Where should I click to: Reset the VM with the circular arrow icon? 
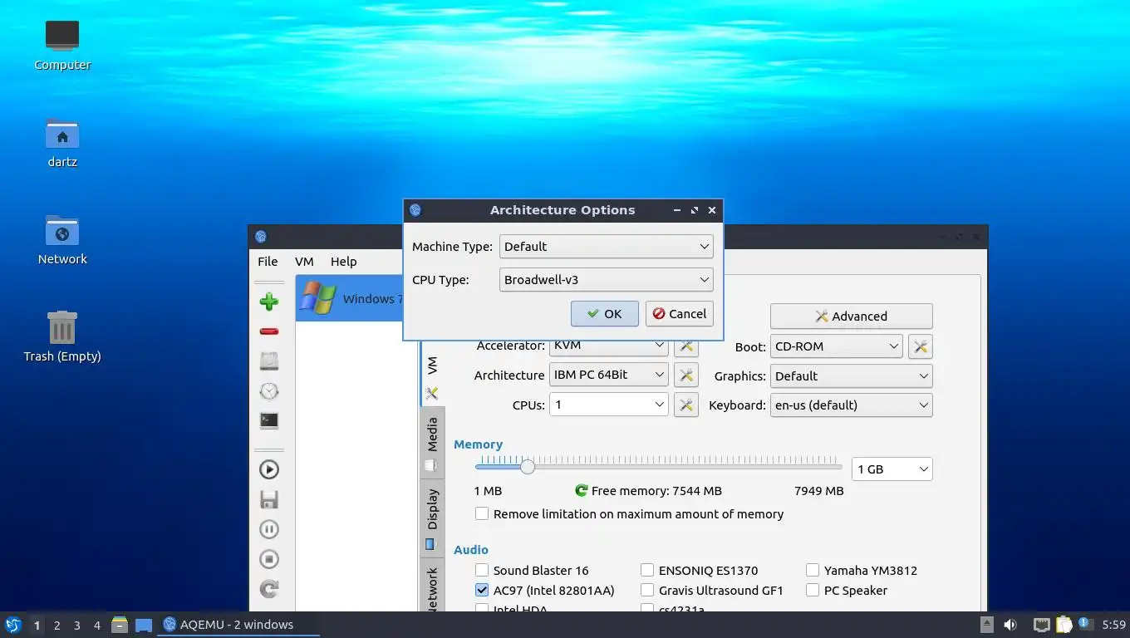click(x=268, y=589)
